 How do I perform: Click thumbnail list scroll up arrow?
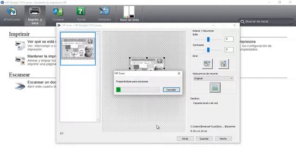98,34
